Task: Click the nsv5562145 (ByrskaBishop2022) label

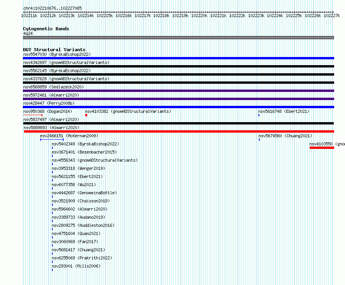Action: point(57,71)
